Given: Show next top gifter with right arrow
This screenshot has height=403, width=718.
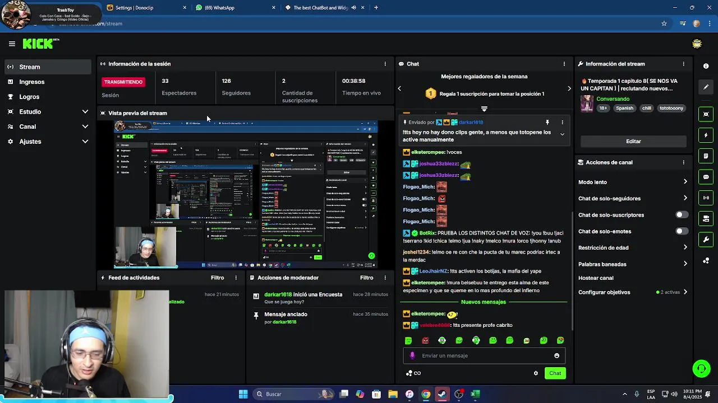Looking at the screenshot, I should click(x=569, y=88).
